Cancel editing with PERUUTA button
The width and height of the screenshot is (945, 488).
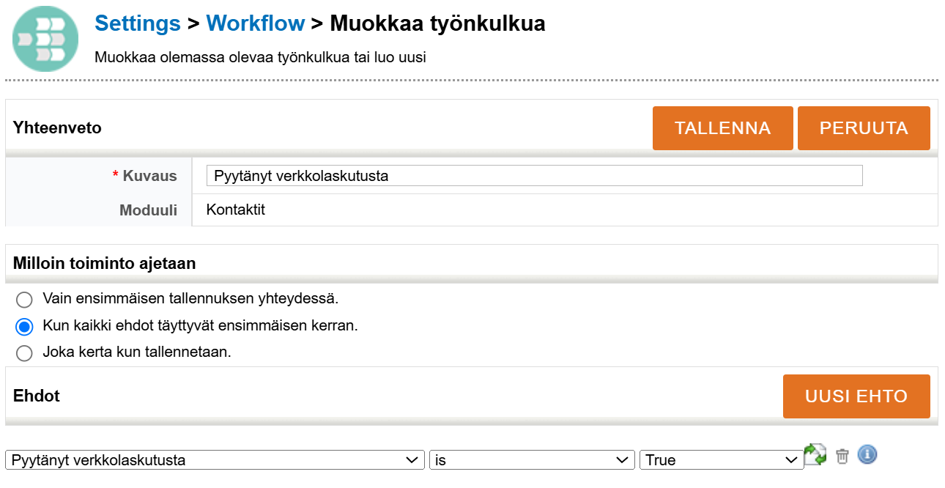[864, 127]
